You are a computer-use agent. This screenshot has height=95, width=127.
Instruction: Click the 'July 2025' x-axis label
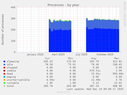82,55
